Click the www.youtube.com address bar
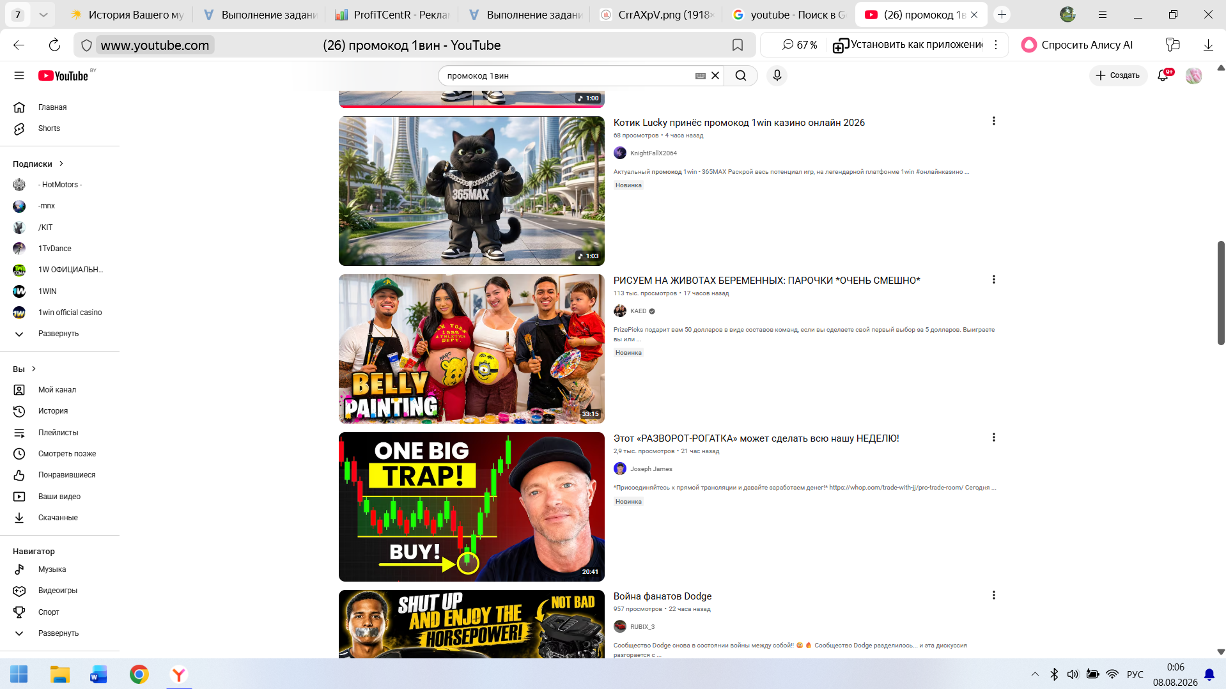Screen dimensions: 1226x689 (155, 45)
